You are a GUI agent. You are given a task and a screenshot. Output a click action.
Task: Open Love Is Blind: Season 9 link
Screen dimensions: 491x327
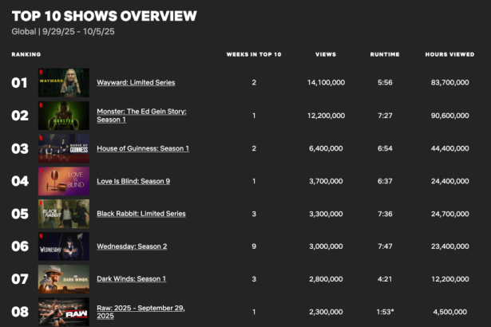(x=133, y=181)
